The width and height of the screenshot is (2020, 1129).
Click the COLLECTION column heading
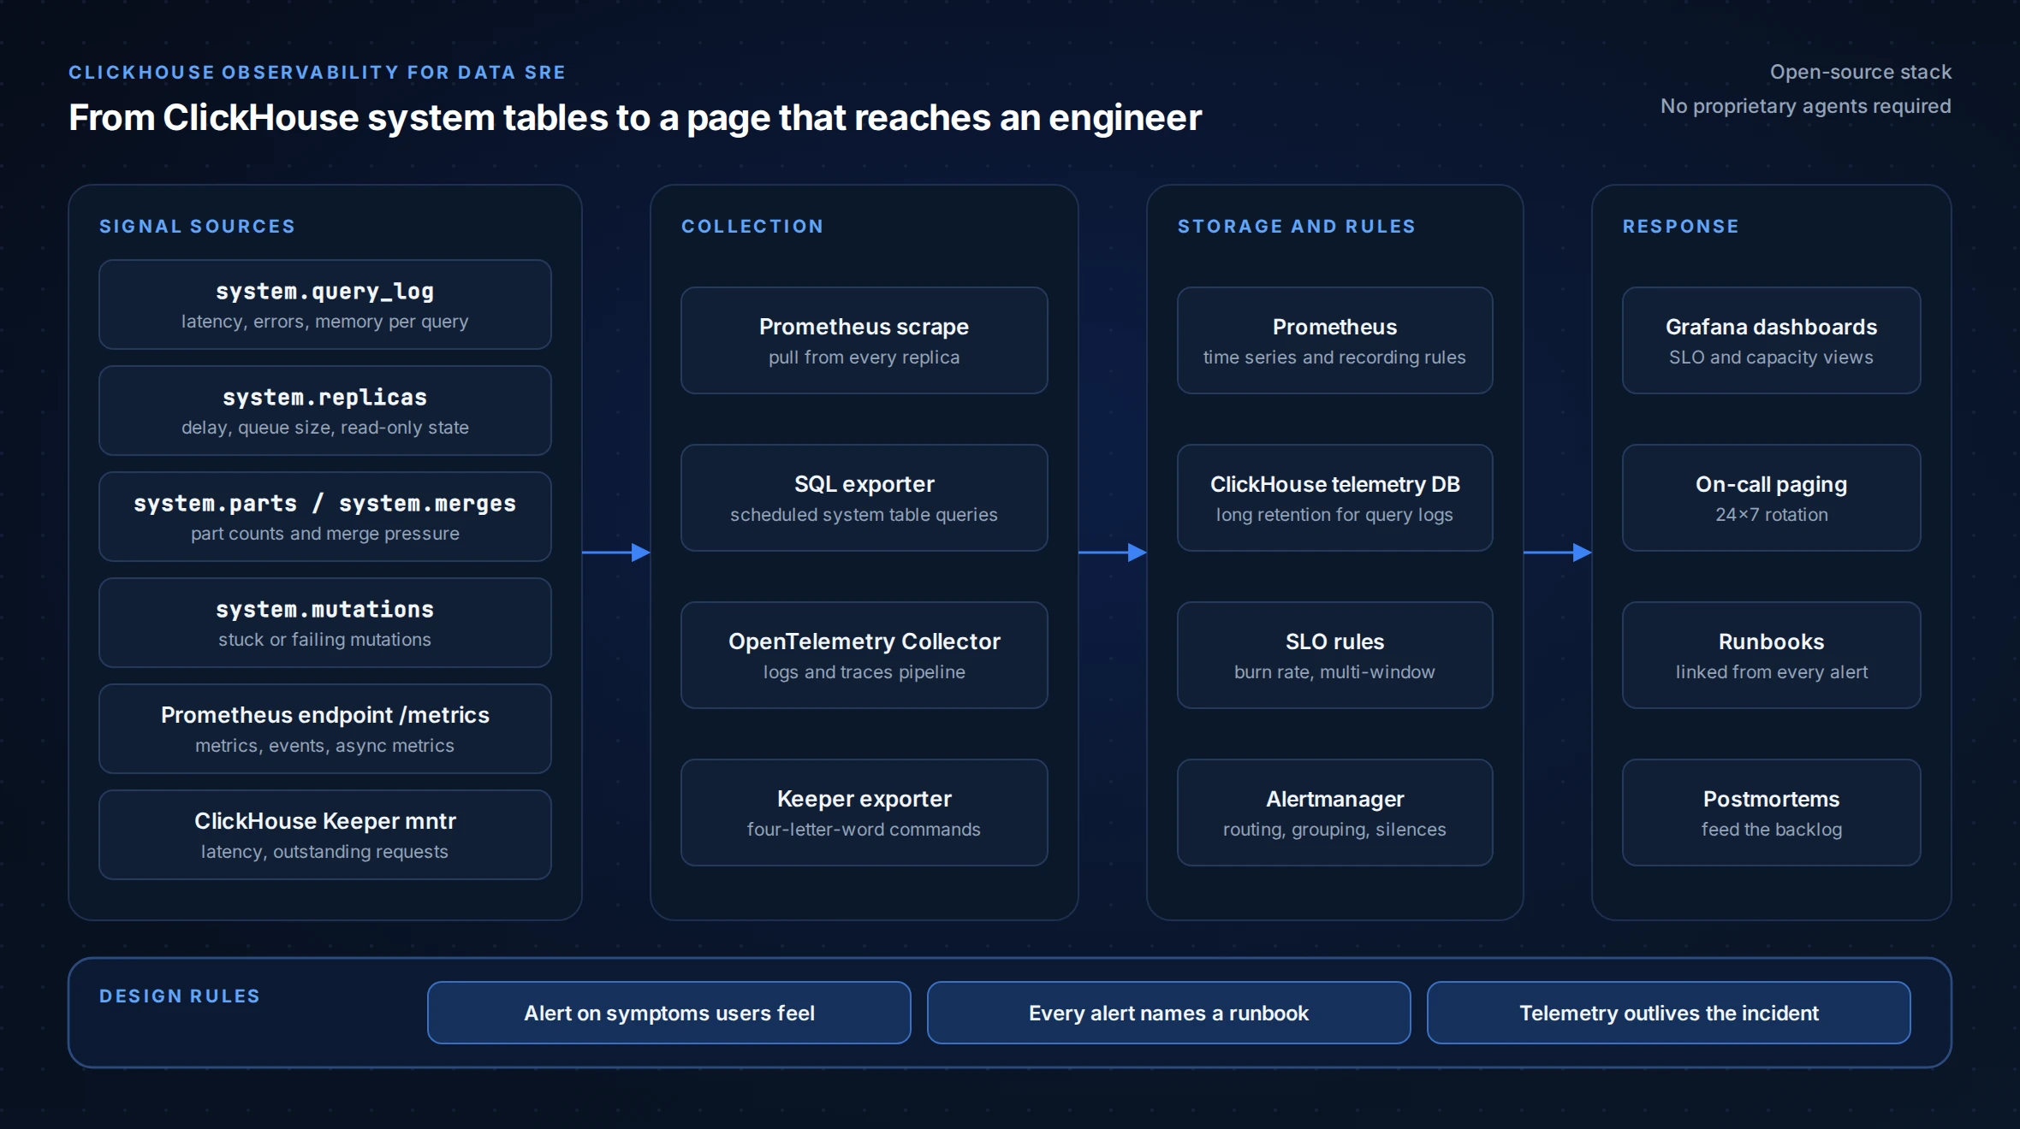coord(752,227)
